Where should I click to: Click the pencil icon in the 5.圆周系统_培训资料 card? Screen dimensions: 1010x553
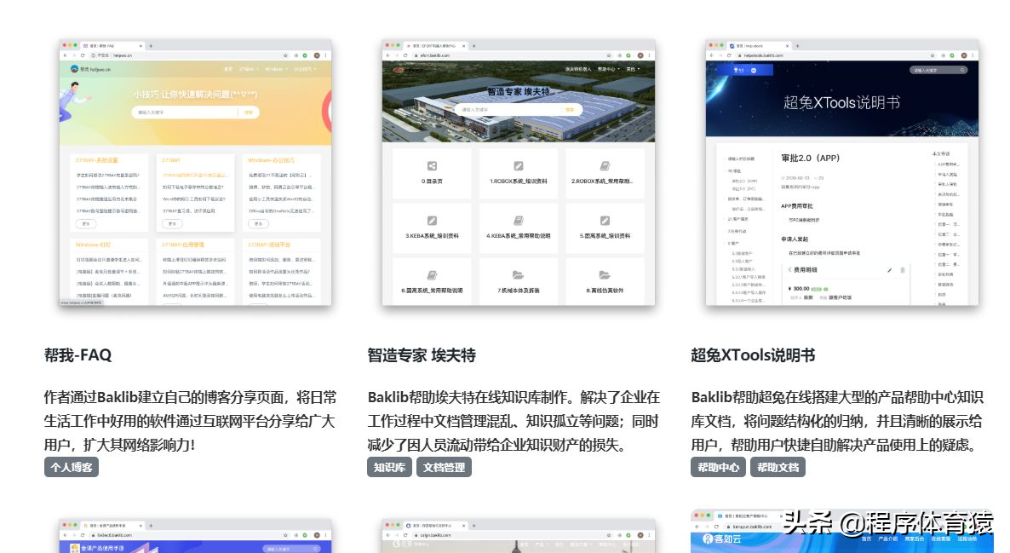pyautogui.click(x=604, y=221)
